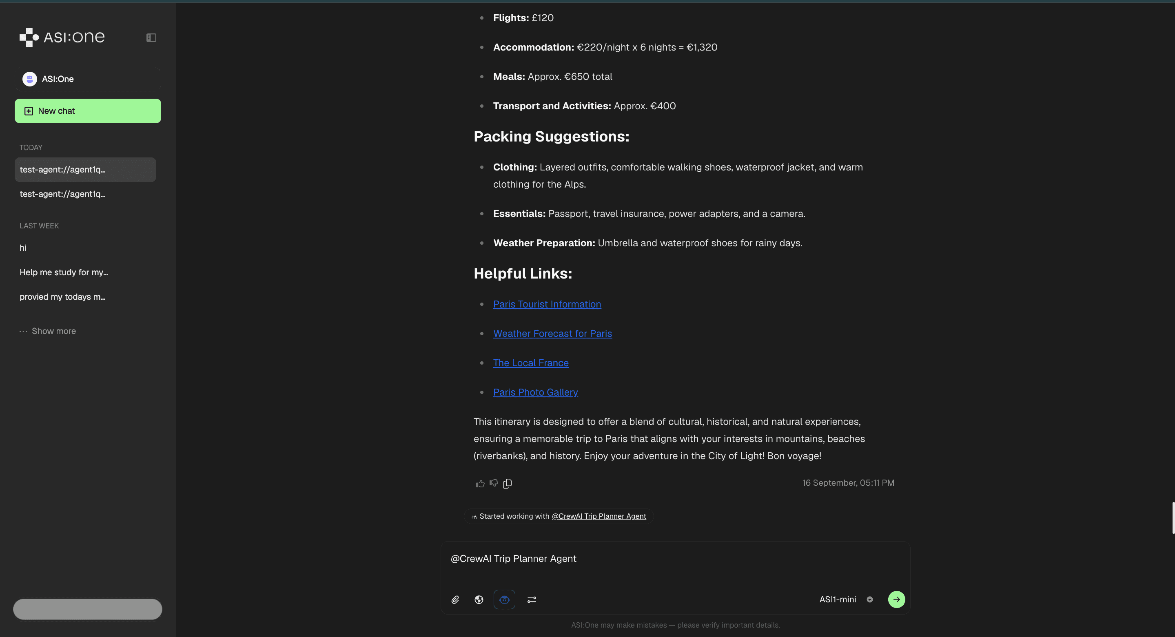Viewport: 1175px width, 637px height.
Task: Open the Weather Forecast for Paris link
Action: coord(552,334)
